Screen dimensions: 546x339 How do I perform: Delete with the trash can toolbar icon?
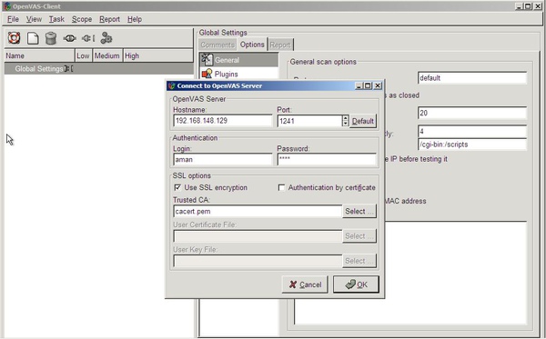[51, 38]
